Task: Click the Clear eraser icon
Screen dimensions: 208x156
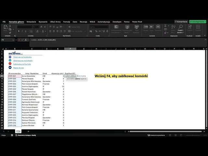Action: click(165, 32)
